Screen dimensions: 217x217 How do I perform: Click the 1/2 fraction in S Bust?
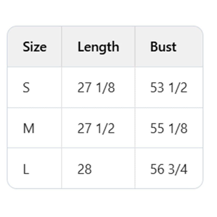179,88
